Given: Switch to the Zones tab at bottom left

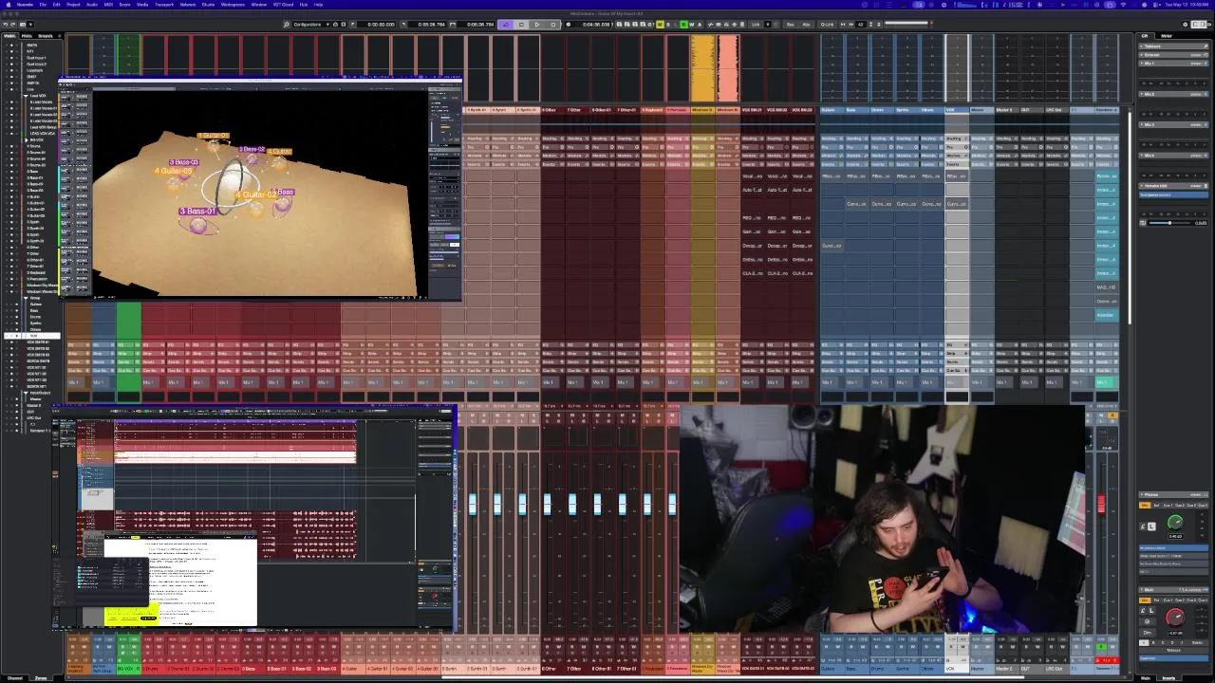Looking at the screenshot, I should tap(41, 677).
